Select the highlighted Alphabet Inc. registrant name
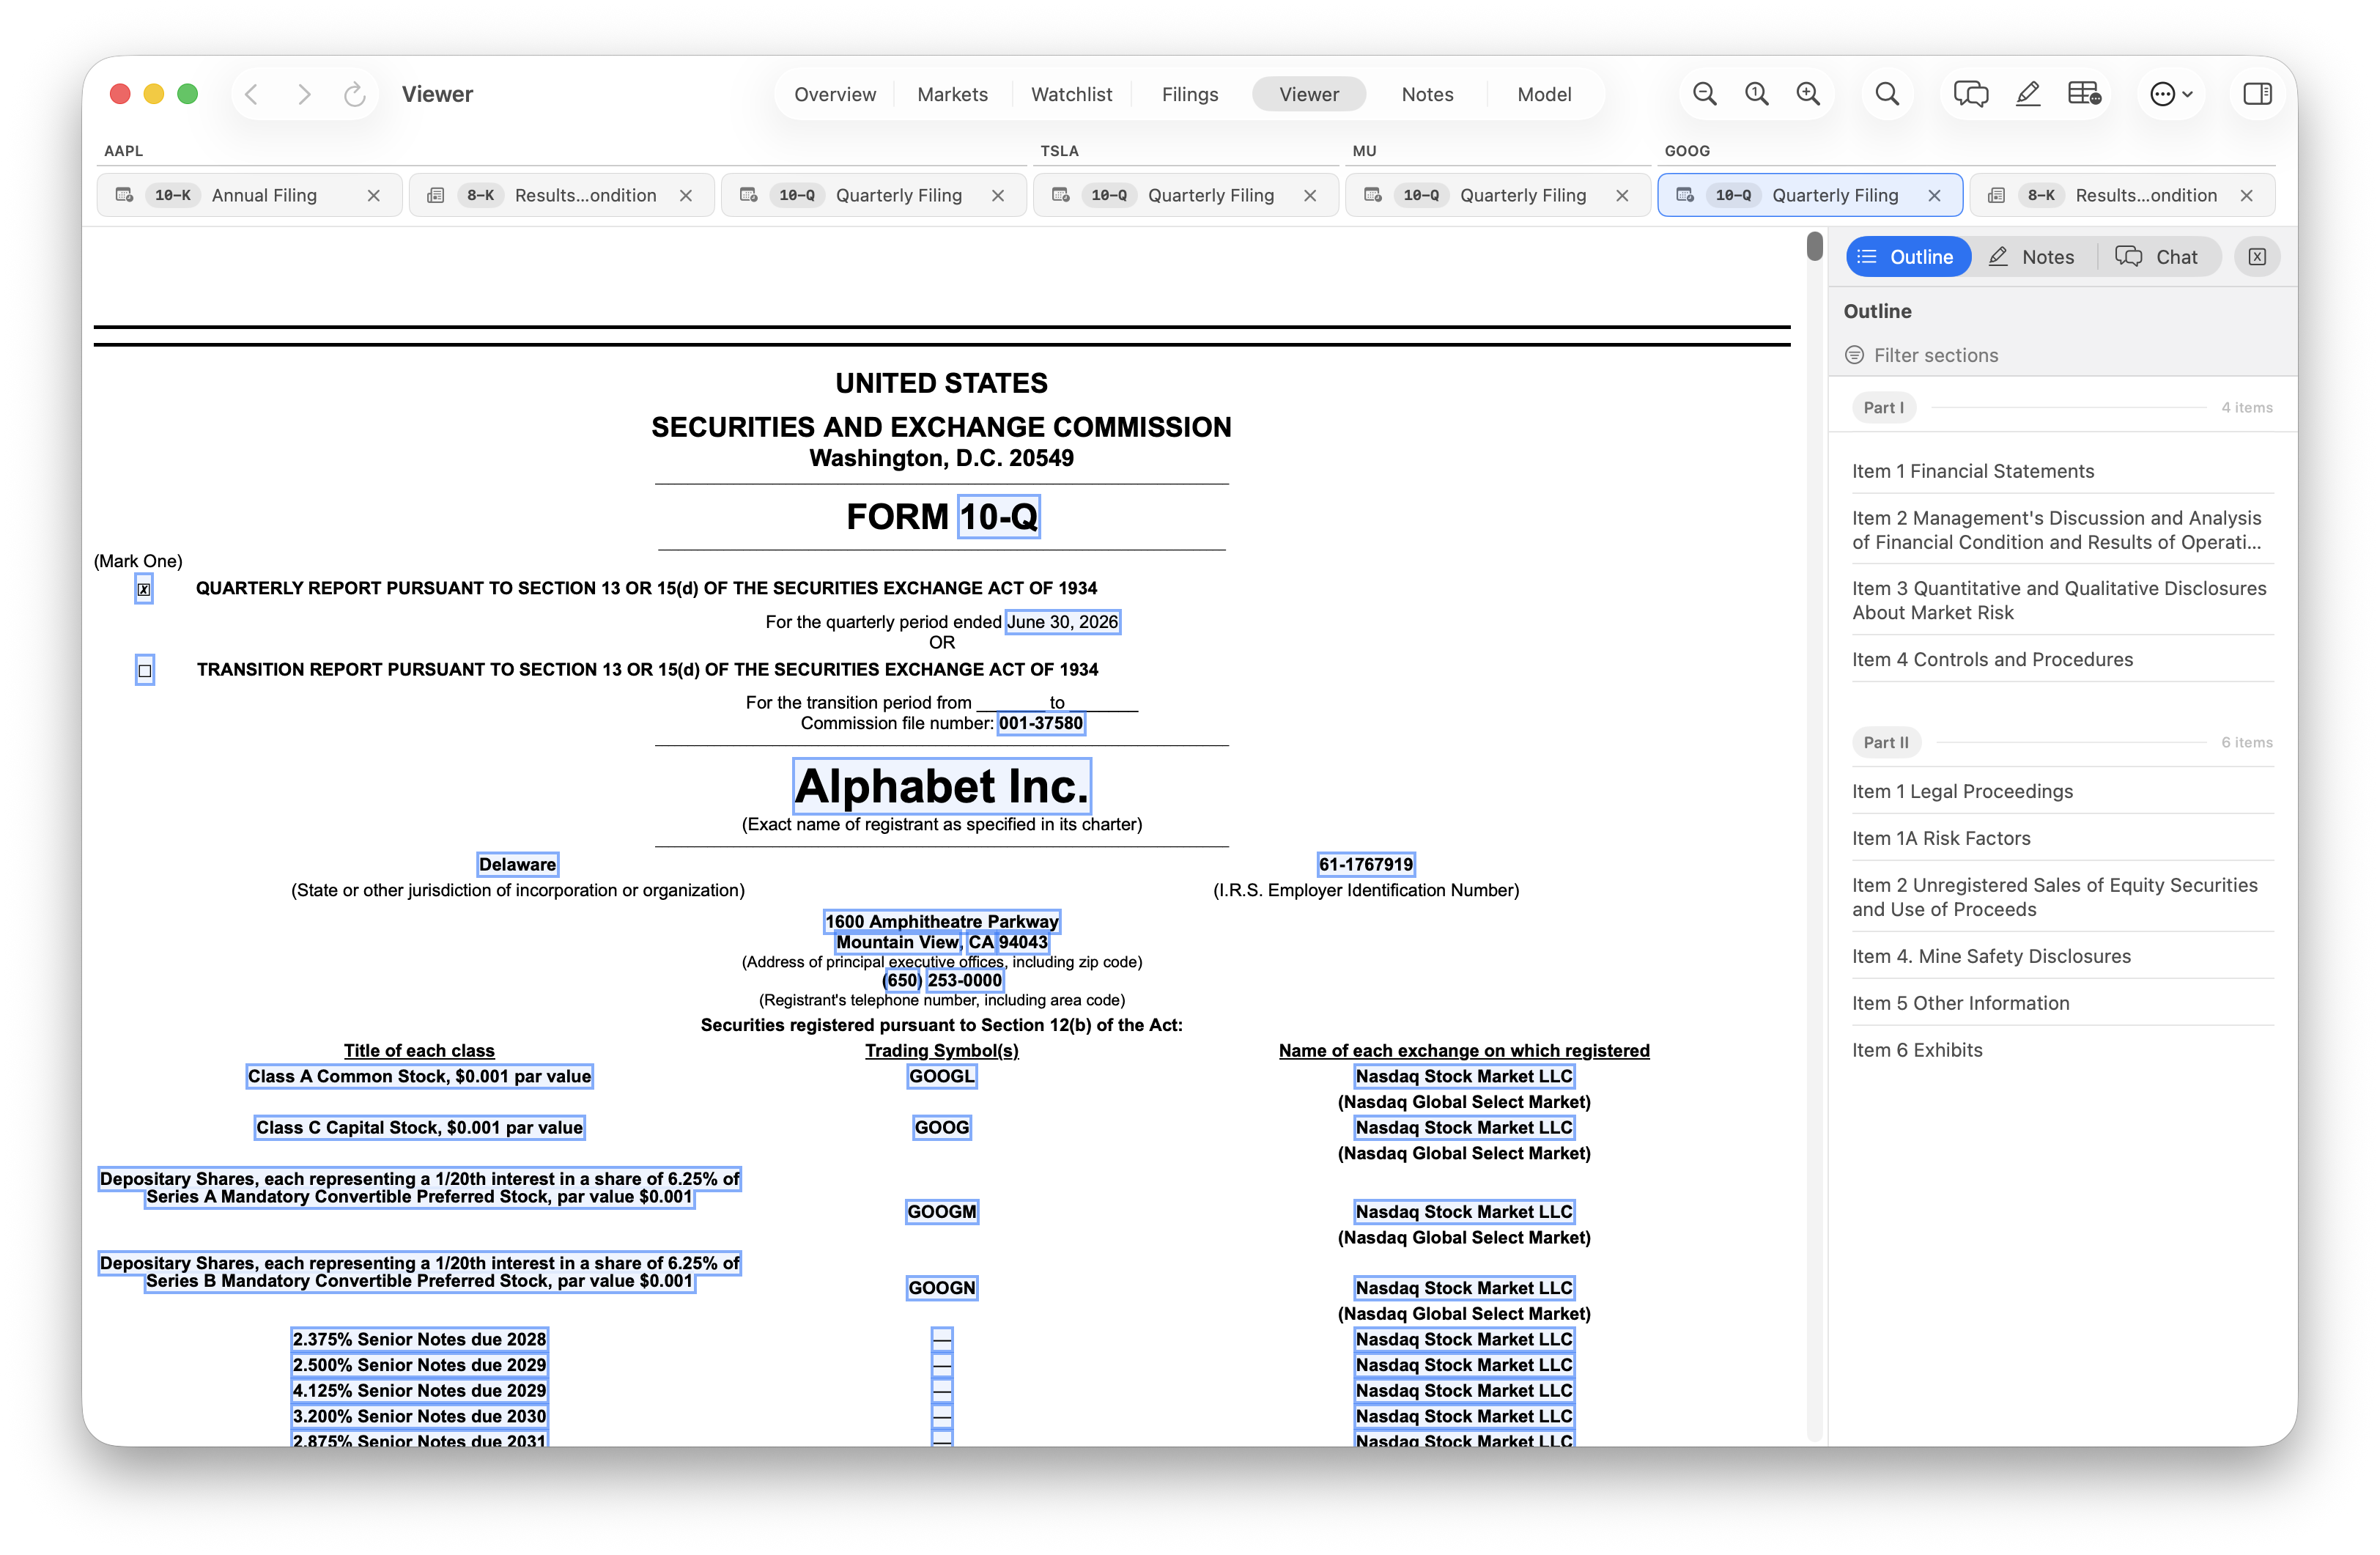This screenshot has height=1555, width=2380. coord(941,786)
